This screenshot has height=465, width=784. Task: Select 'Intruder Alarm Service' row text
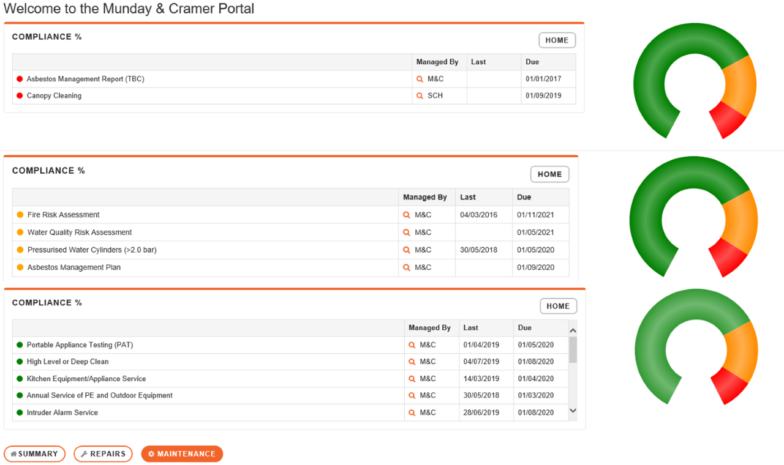pyautogui.click(x=62, y=413)
